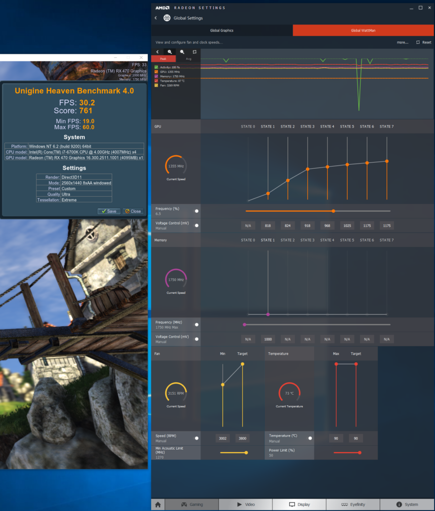Adjust the GPU Frequency (%) slider handle
435x511 pixels.
click(333, 211)
